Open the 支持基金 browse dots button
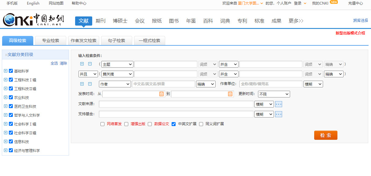 point(278,114)
